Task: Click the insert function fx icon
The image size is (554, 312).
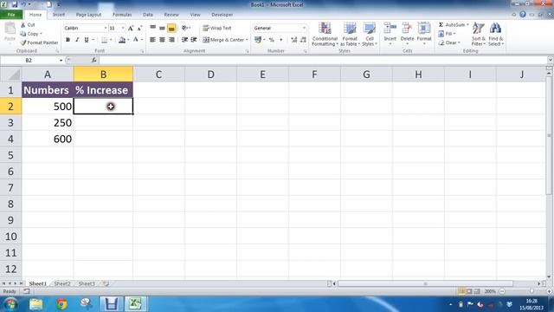Action: point(94,60)
